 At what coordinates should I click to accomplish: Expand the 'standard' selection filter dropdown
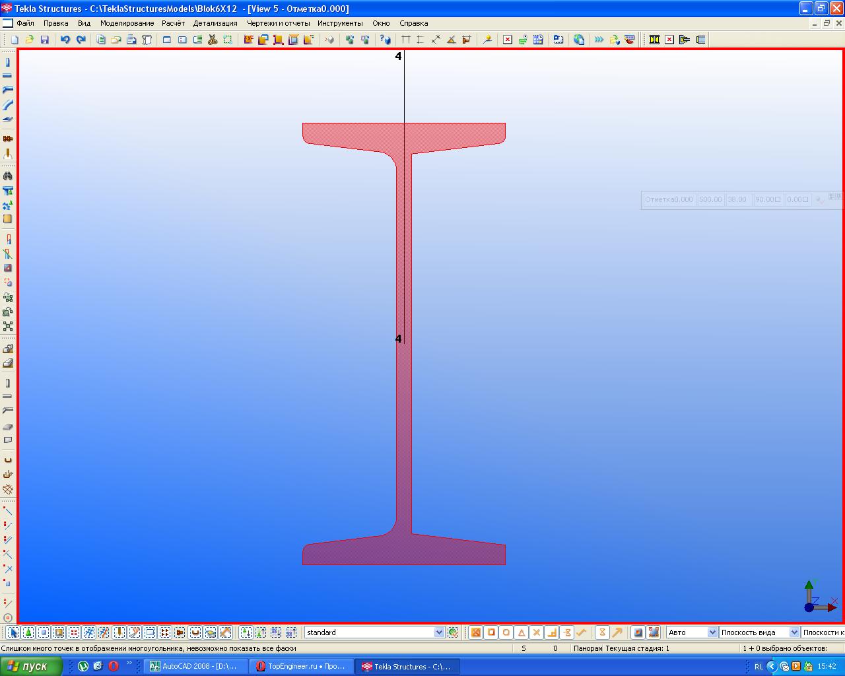coord(439,632)
